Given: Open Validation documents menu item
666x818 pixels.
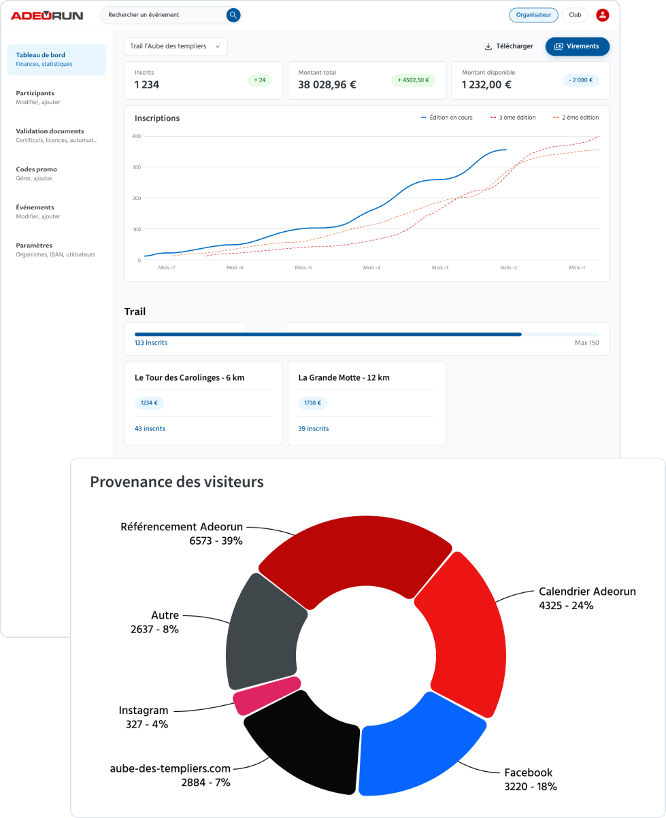Looking at the screenshot, I should pyautogui.click(x=50, y=135).
